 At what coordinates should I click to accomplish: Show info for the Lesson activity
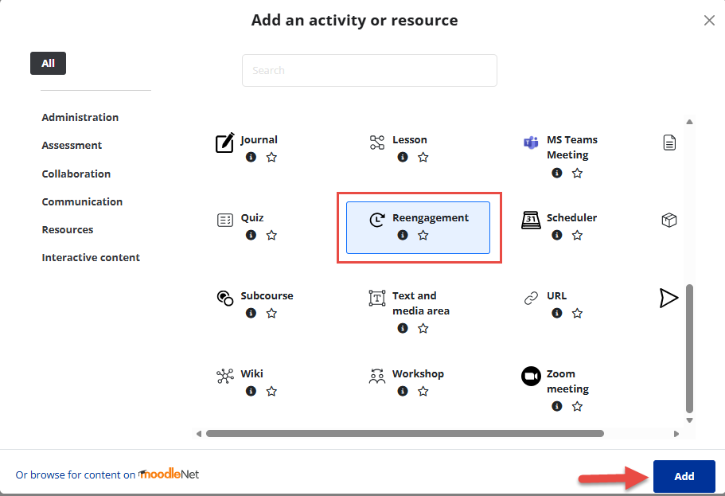(403, 158)
